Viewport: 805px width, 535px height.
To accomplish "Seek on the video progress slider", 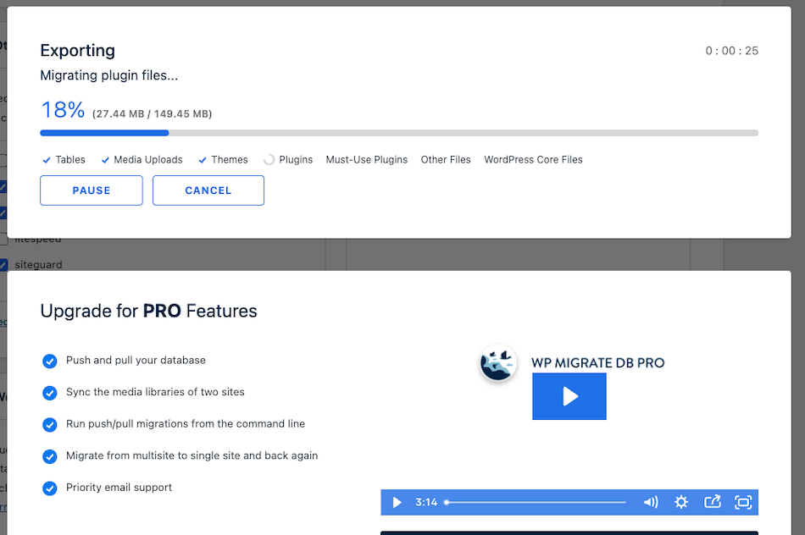I will 536,502.
